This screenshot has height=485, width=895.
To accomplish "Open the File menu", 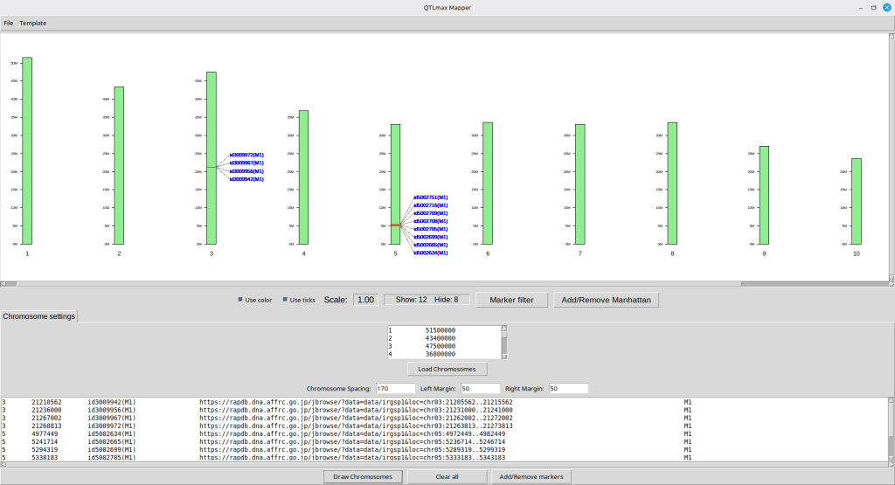I will (x=9, y=23).
